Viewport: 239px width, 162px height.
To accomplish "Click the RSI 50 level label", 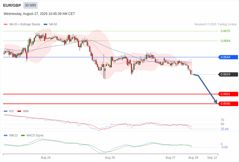I will click(x=222, y=124).
